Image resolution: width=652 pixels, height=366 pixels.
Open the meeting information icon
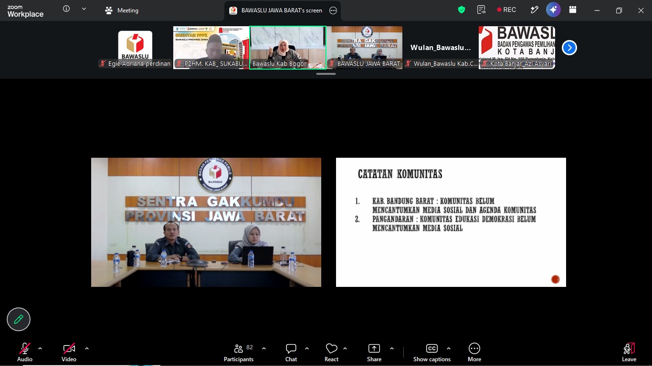point(66,9)
